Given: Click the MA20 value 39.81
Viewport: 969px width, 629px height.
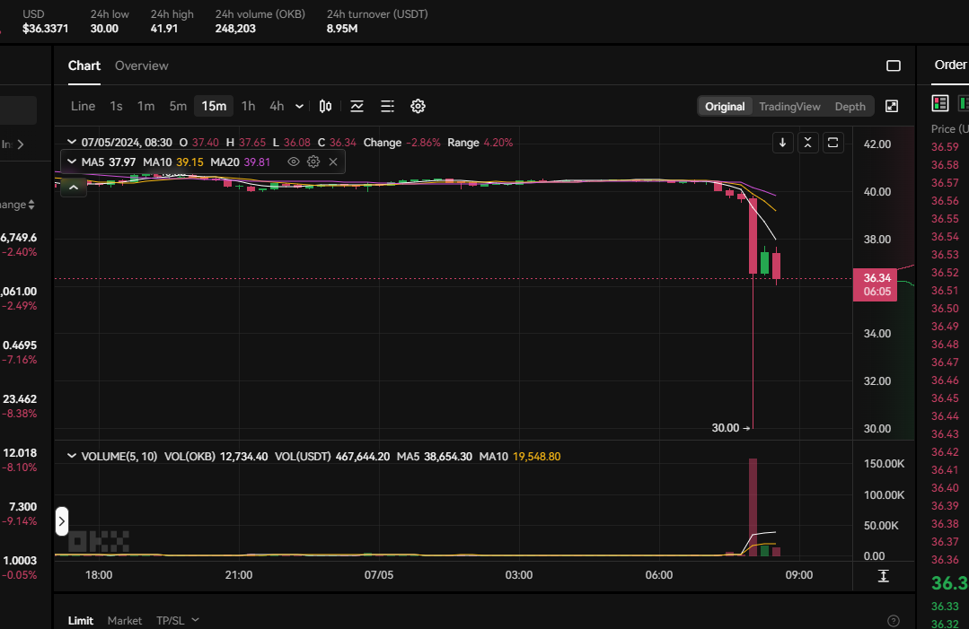Looking at the screenshot, I should (x=257, y=162).
